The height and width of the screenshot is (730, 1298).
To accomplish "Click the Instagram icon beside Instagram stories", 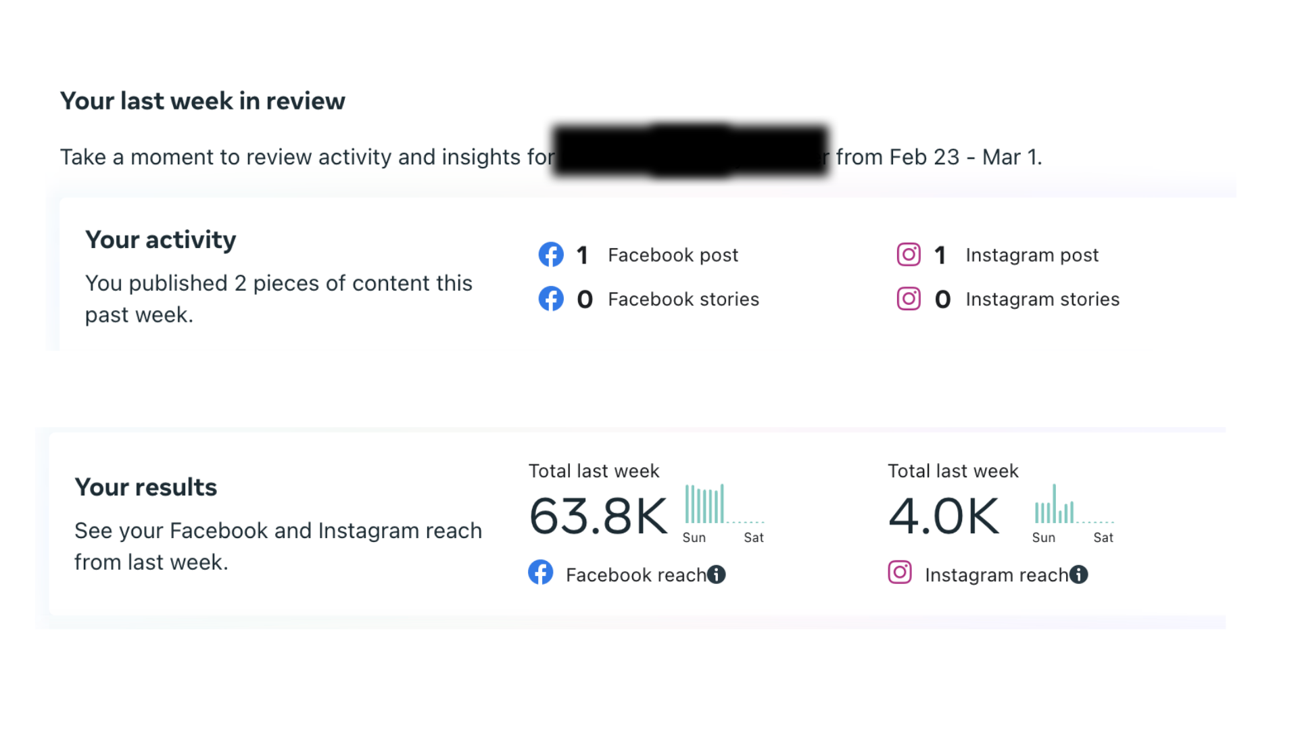I will [x=909, y=299].
